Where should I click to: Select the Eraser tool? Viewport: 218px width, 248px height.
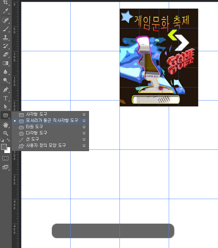coord(6,55)
